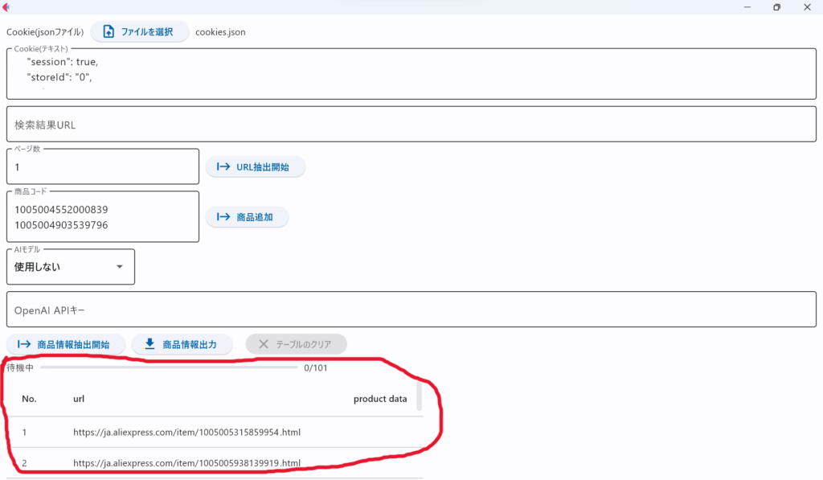This screenshot has height=480, width=823.
Task: Click the OpenAI APIキー input field
Action: pos(411,310)
